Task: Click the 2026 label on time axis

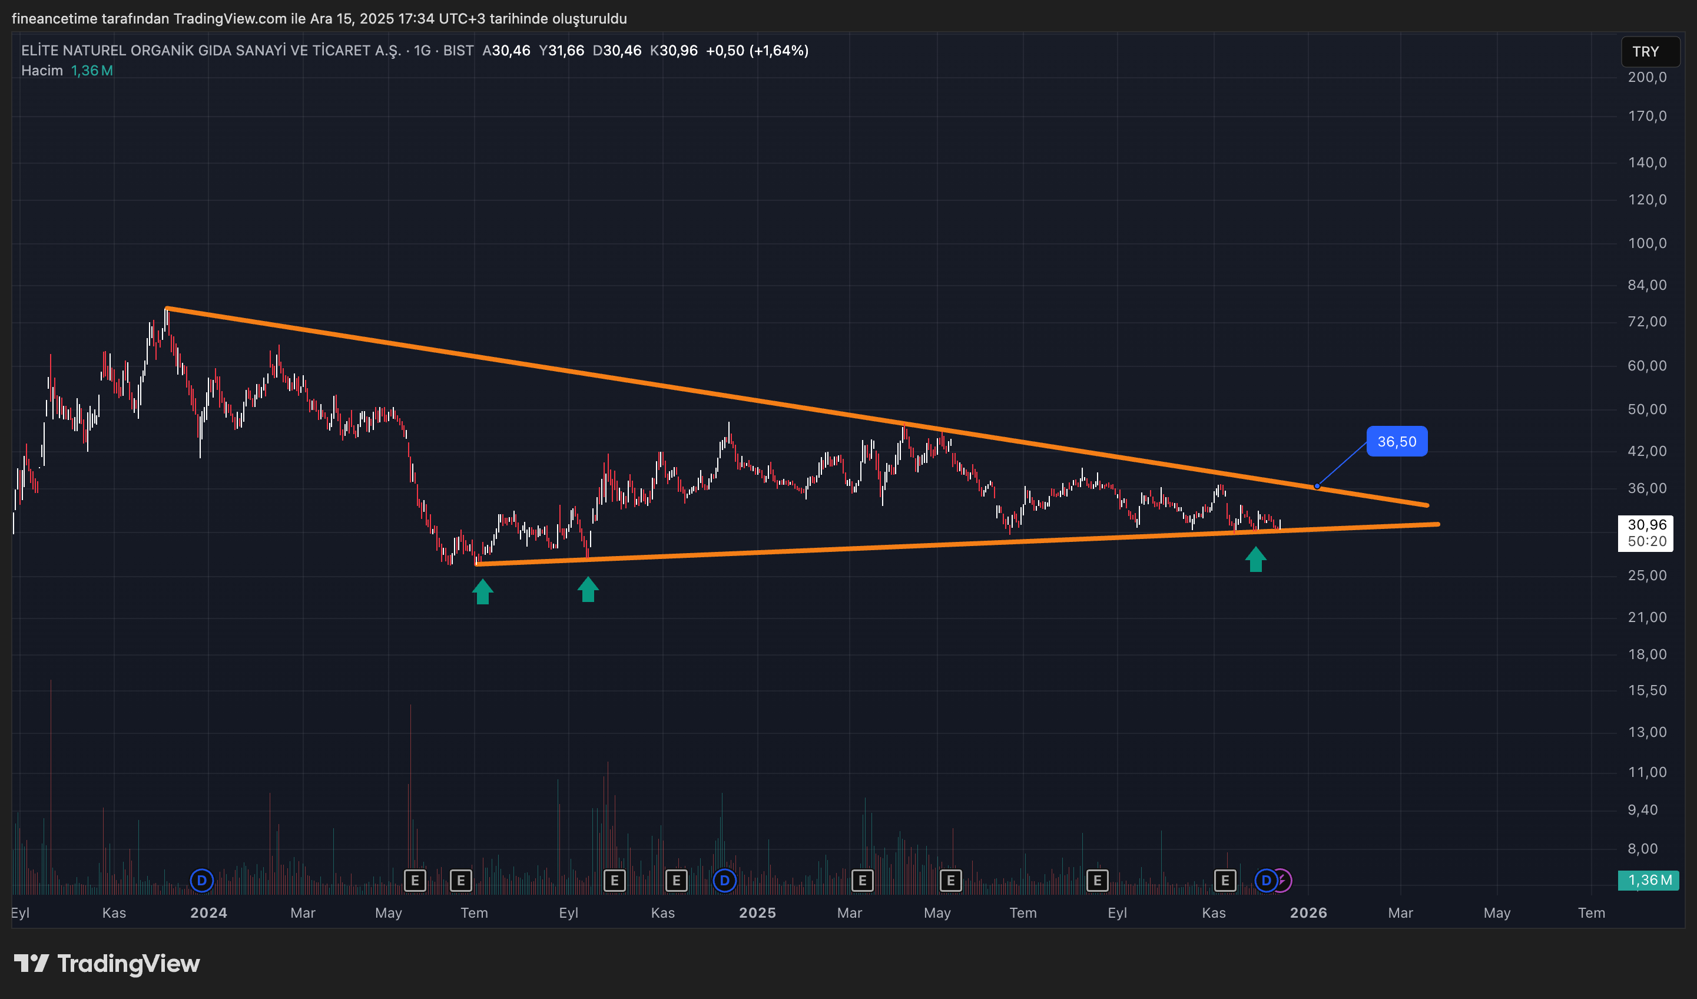Action: point(1308,913)
